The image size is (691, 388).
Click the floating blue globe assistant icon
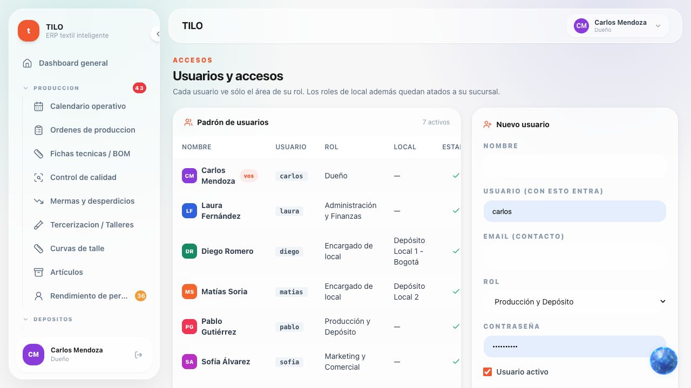pos(663,361)
